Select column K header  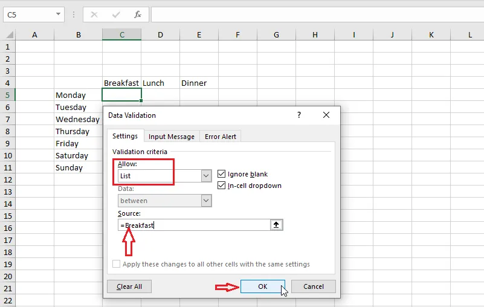click(431, 34)
